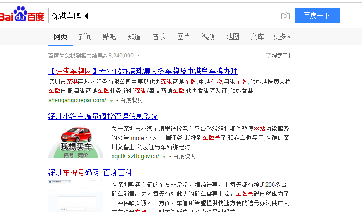Click snippet text 在深圳购买车辆的车友非常多
This screenshot has width=362, height=212.
pos(150,185)
